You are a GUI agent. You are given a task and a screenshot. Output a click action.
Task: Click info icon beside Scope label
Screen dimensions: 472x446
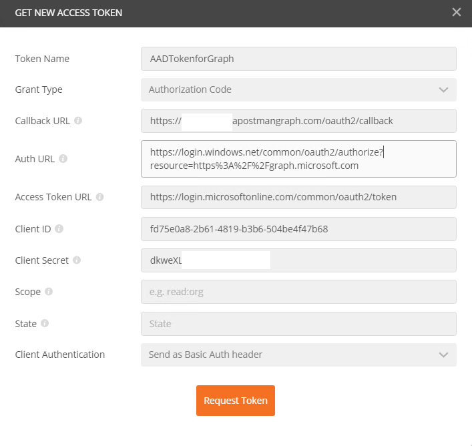click(x=49, y=292)
